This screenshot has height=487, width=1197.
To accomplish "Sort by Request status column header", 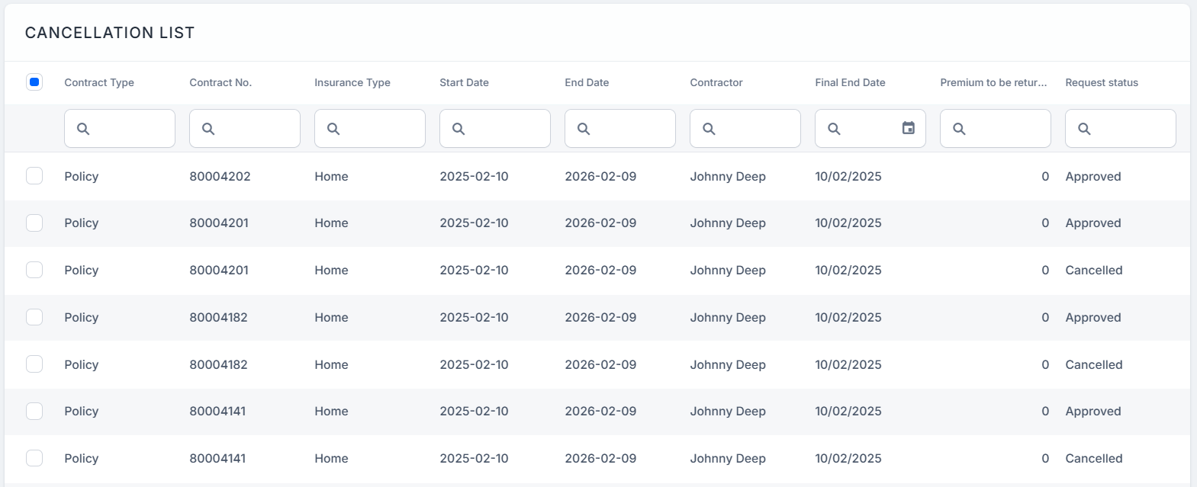I will pyautogui.click(x=1101, y=82).
